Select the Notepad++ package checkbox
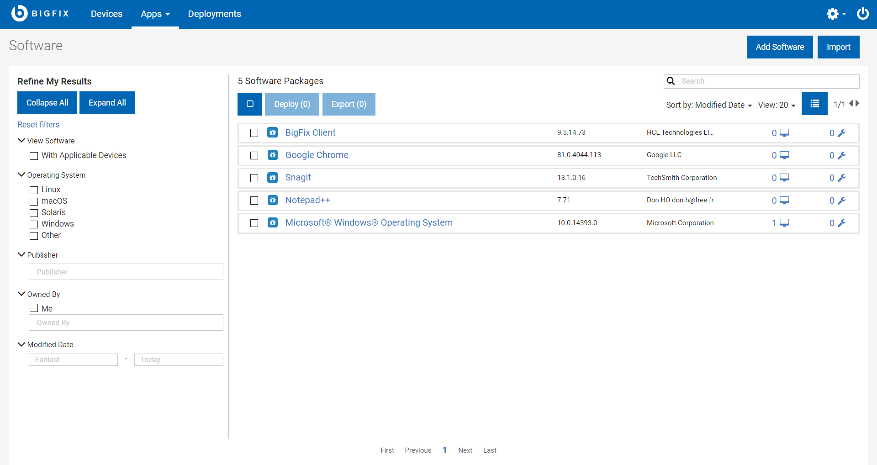The image size is (877, 465). click(254, 201)
